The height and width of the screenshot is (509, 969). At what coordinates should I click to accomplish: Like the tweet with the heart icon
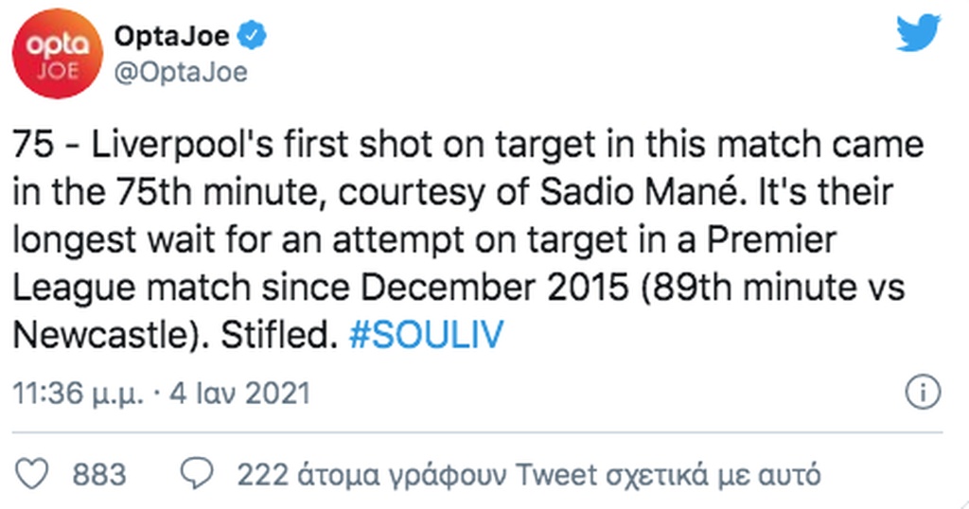[x=31, y=473]
